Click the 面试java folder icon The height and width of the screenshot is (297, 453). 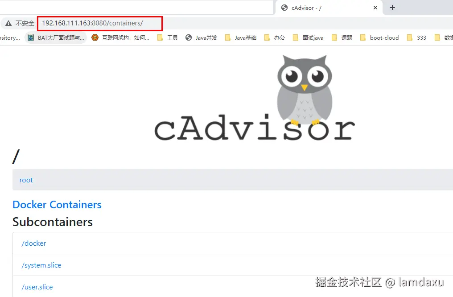point(295,37)
